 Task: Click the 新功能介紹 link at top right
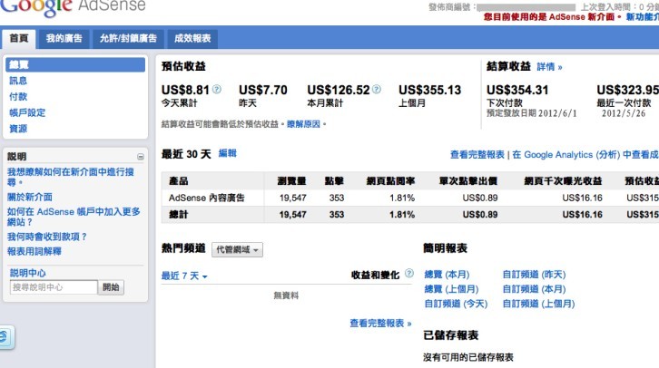(x=642, y=17)
